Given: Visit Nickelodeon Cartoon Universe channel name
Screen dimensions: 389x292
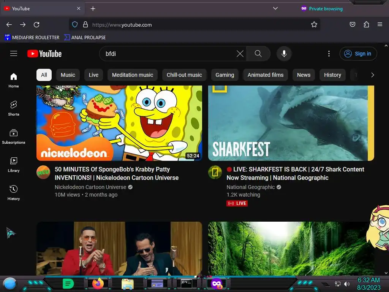Looking at the screenshot, I should [x=90, y=187].
